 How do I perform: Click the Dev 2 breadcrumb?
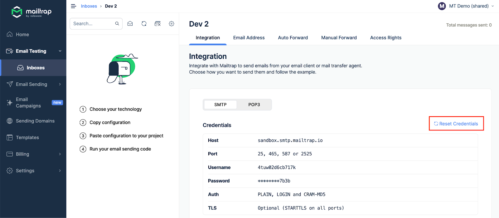pyautogui.click(x=111, y=6)
